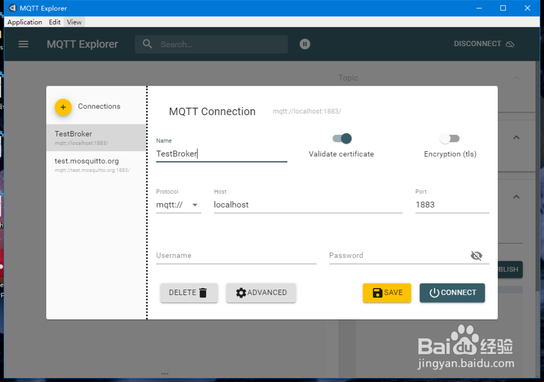The height and width of the screenshot is (382, 544).
Task: Open the hamburger menu icon
Action: 23,44
